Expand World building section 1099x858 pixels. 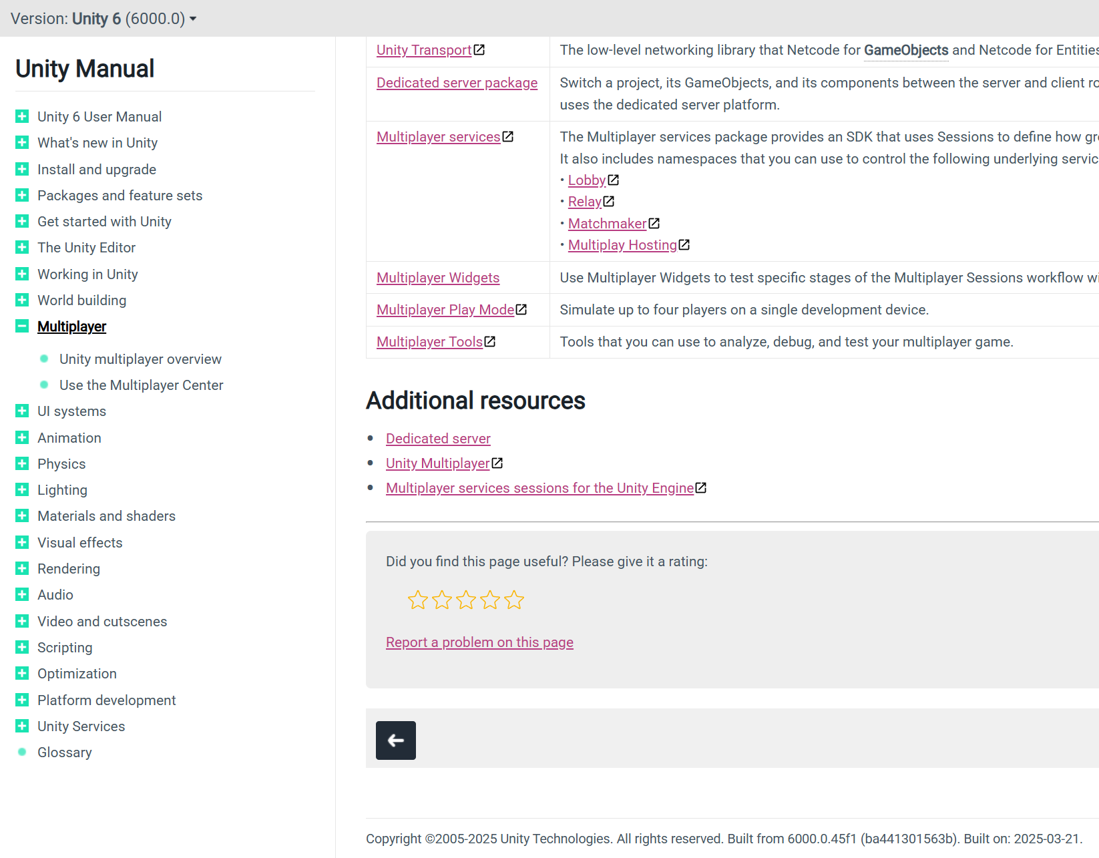point(22,300)
